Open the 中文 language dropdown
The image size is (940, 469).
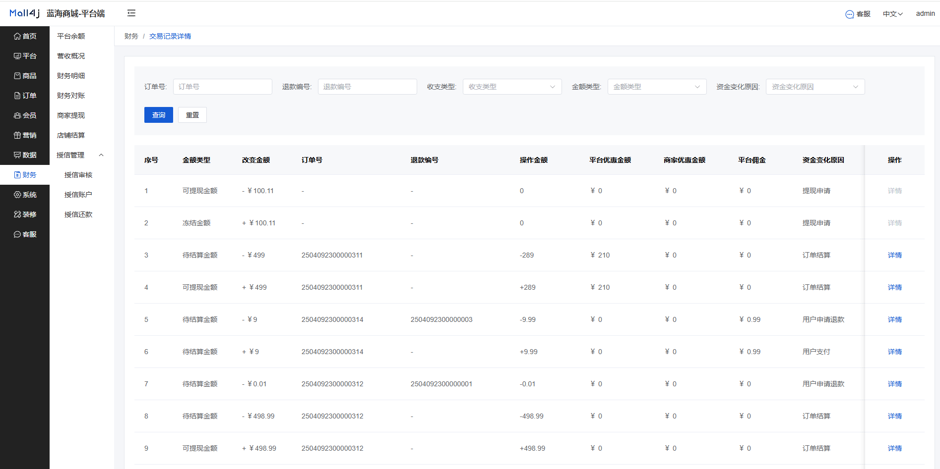tap(892, 14)
